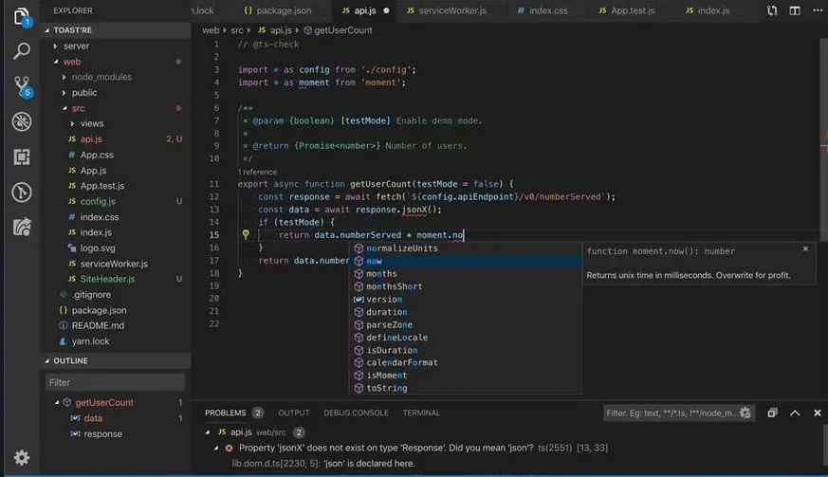Select 'data' in the outline
828x477 pixels.
[x=93, y=418]
